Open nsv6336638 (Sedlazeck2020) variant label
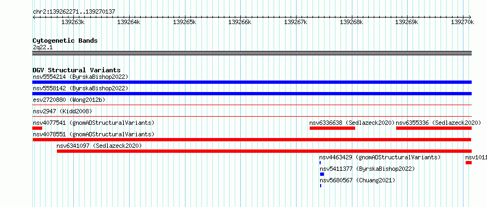This screenshot has height=207, width=487. [352, 123]
